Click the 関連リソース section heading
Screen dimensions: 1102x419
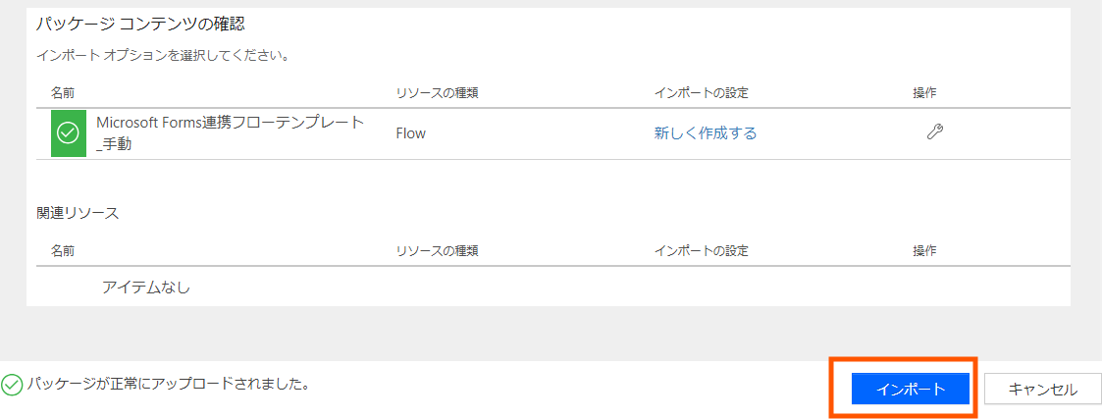78,214
